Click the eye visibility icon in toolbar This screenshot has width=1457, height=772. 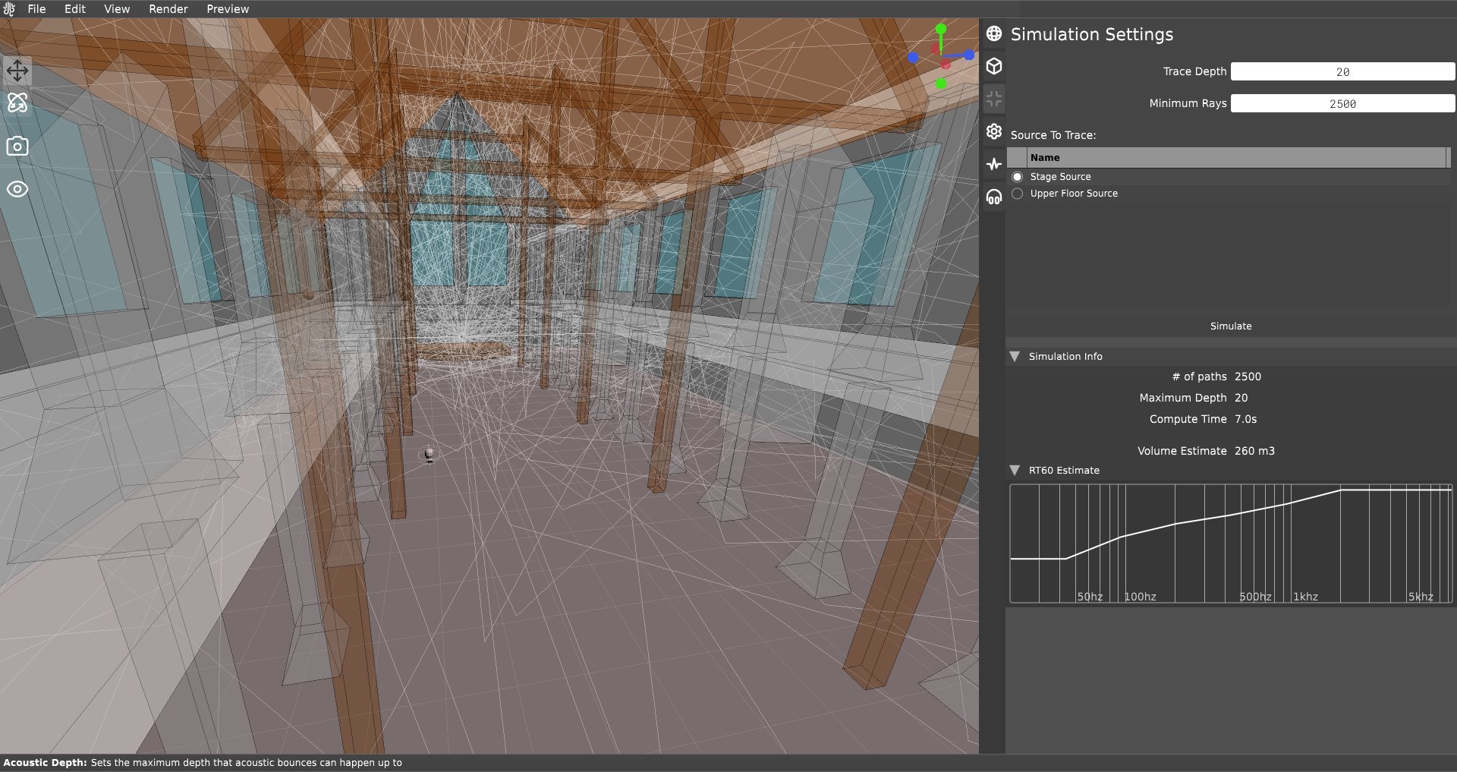[x=17, y=189]
